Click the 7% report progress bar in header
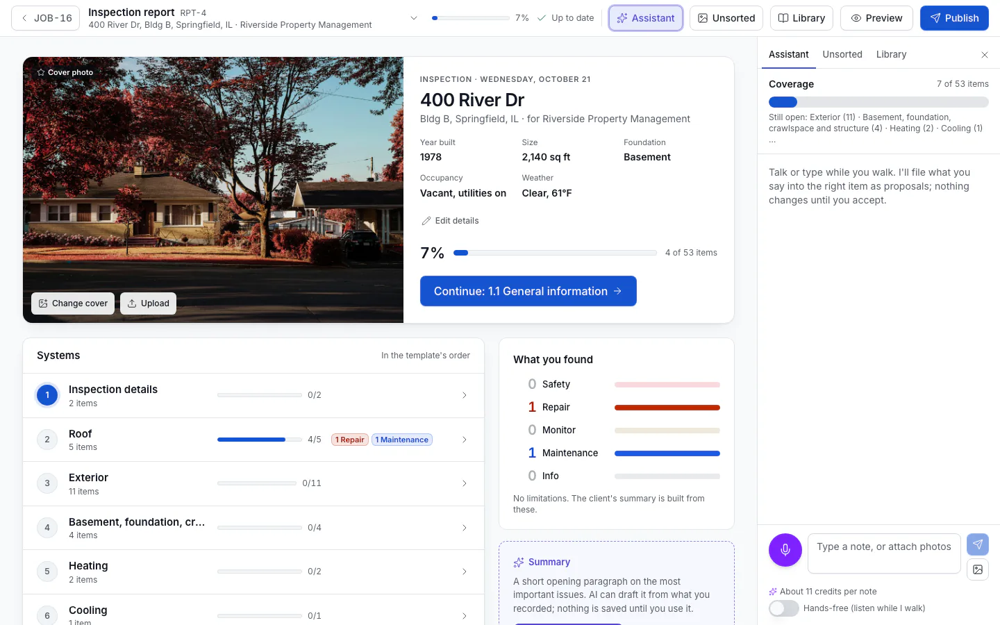This screenshot has width=1000, height=625. pos(470,18)
